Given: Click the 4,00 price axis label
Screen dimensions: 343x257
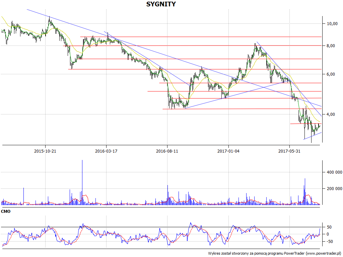Looking at the screenshot, I should tap(331, 114).
